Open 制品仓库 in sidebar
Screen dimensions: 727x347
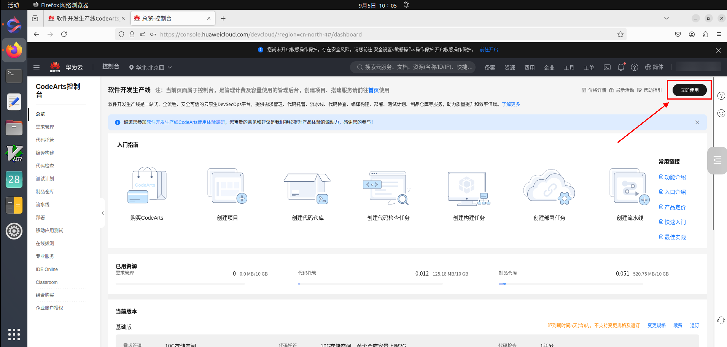coord(45,192)
